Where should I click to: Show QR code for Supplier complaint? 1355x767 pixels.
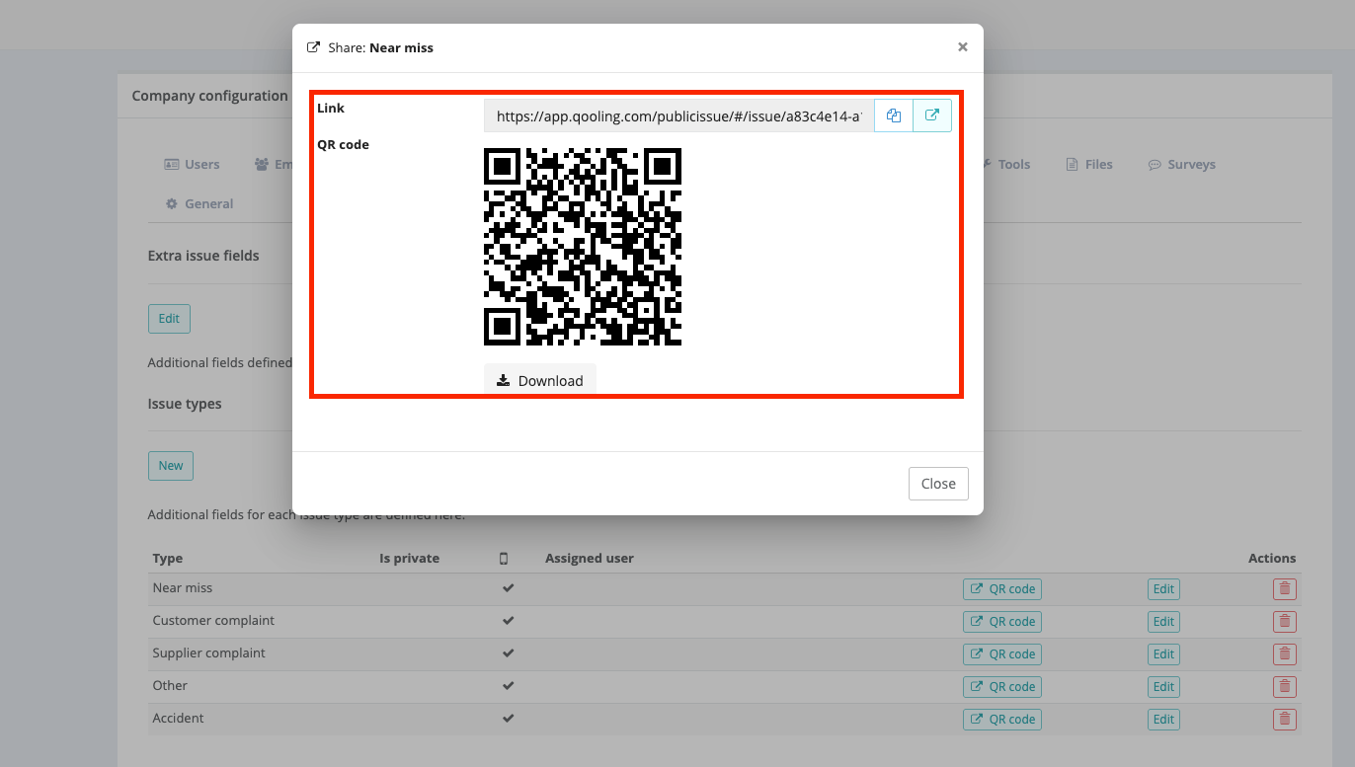(1002, 654)
